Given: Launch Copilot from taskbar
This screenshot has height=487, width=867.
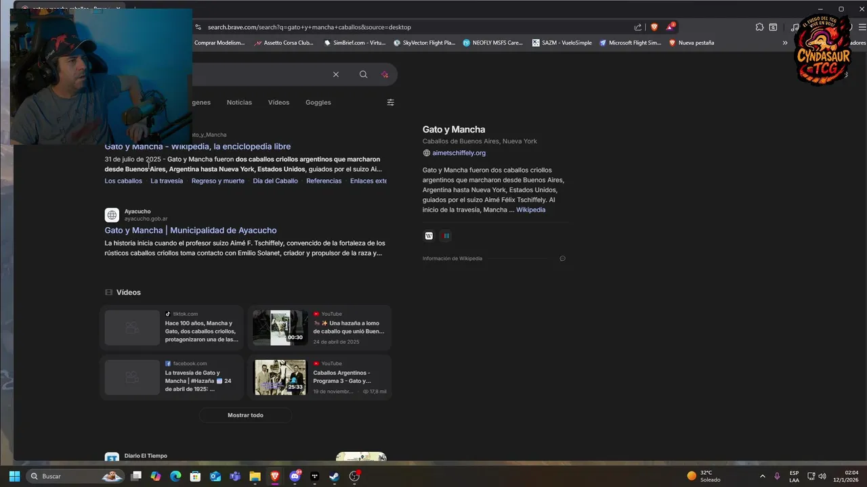Looking at the screenshot, I should point(156,476).
